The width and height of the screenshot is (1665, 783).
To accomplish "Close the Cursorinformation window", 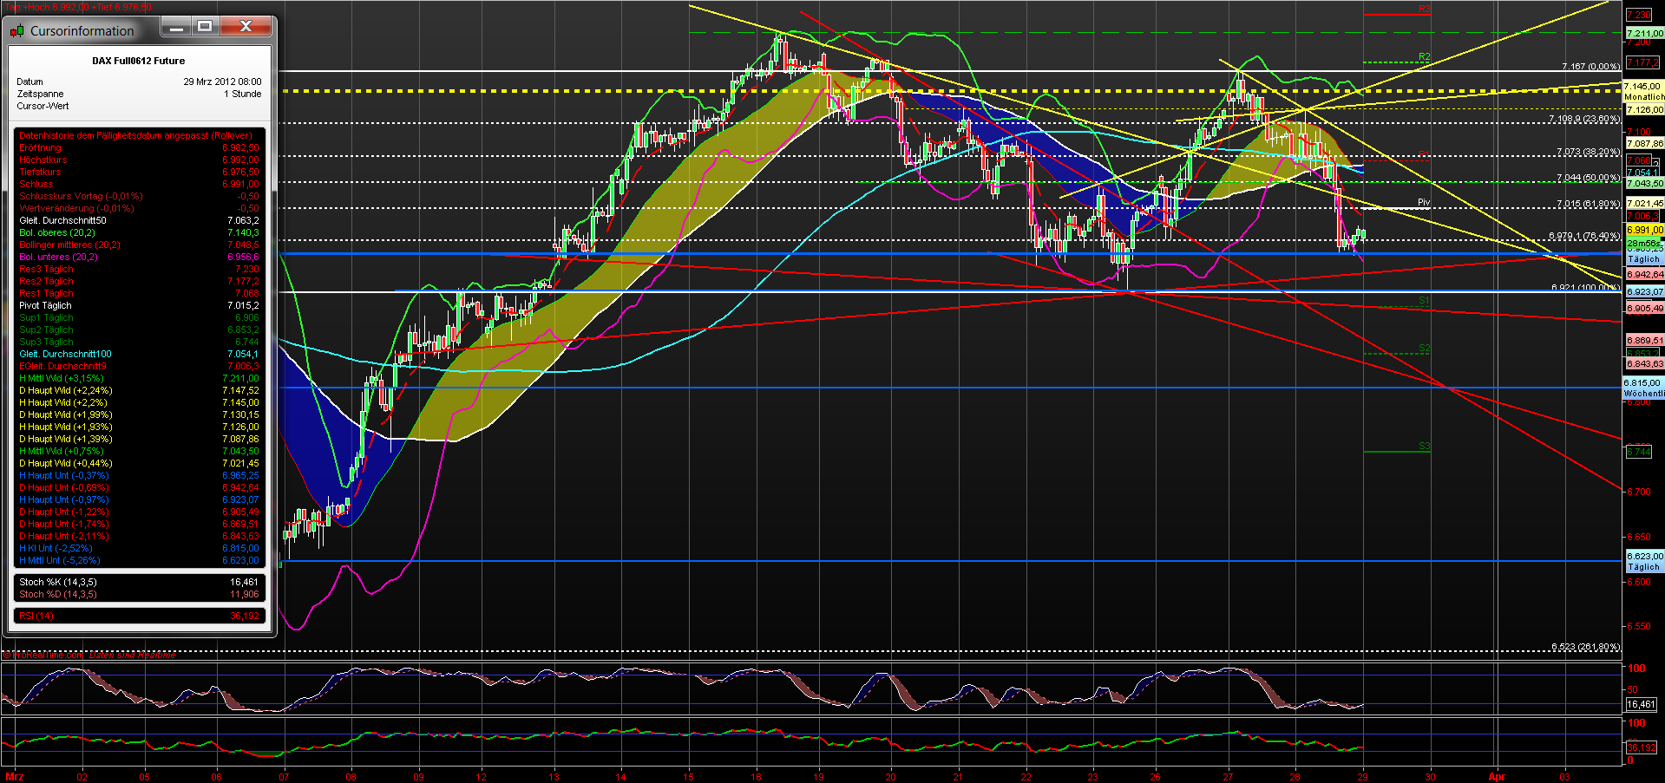I will pos(246,28).
